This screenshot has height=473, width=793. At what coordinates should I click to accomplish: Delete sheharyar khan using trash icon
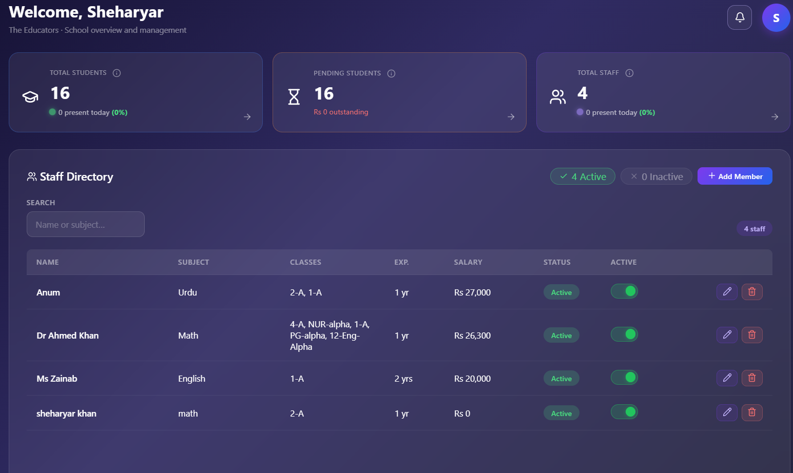[752, 412]
